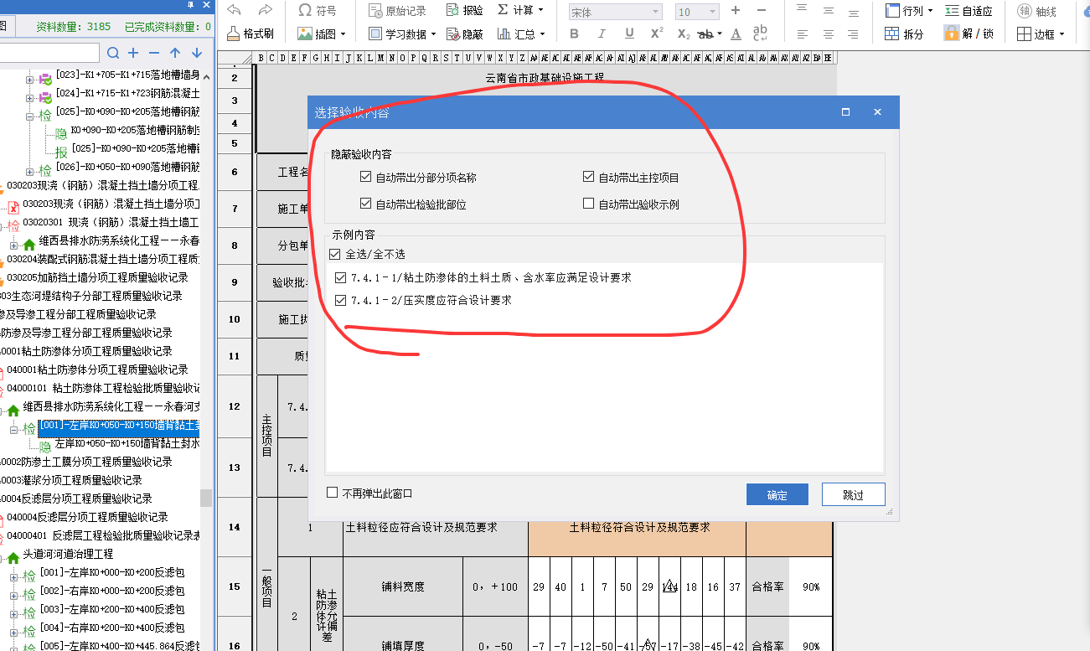Click the 拆分 split cells button
Image resolution: width=1090 pixels, height=651 pixels.
point(904,34)
